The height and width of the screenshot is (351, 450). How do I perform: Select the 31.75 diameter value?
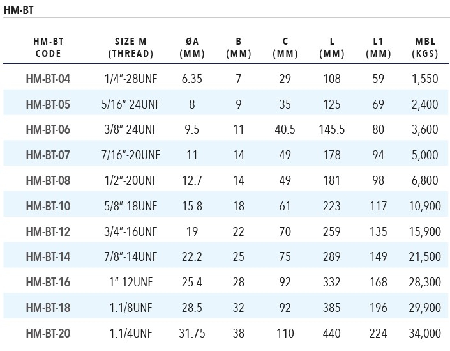pos(191,333)
